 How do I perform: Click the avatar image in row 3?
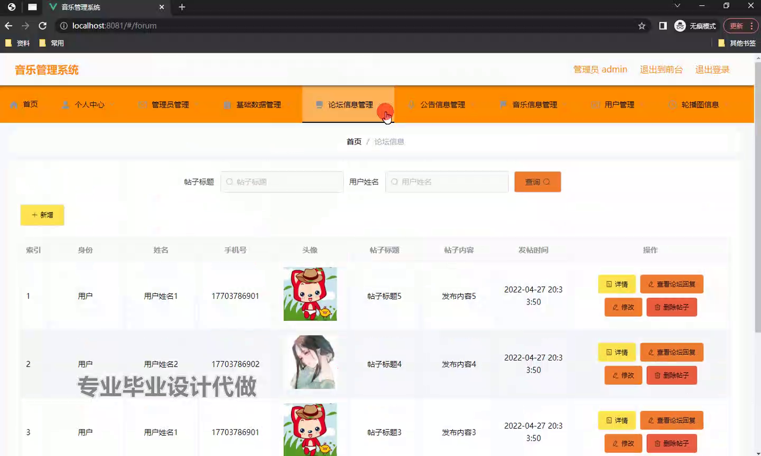310,430
